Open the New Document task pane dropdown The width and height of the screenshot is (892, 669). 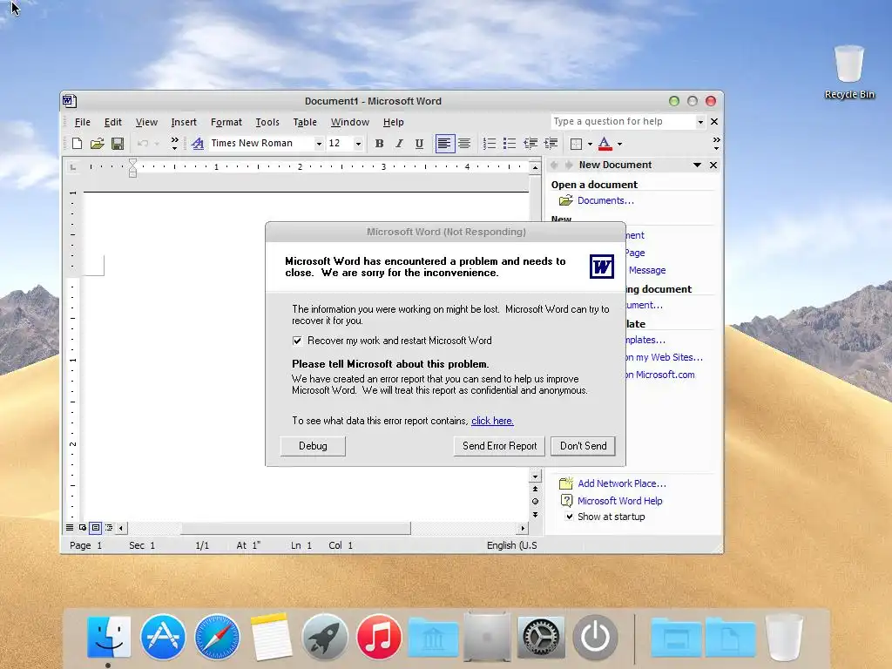point(697,165)
